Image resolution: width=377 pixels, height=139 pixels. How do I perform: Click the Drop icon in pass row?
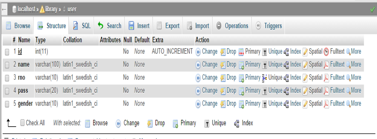point(223,91)
